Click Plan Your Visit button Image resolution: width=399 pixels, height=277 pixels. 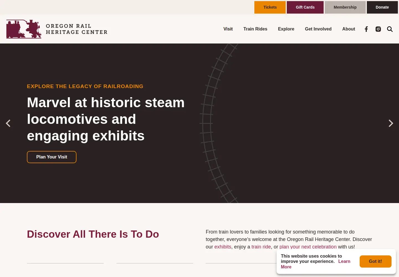click(52, 157)
